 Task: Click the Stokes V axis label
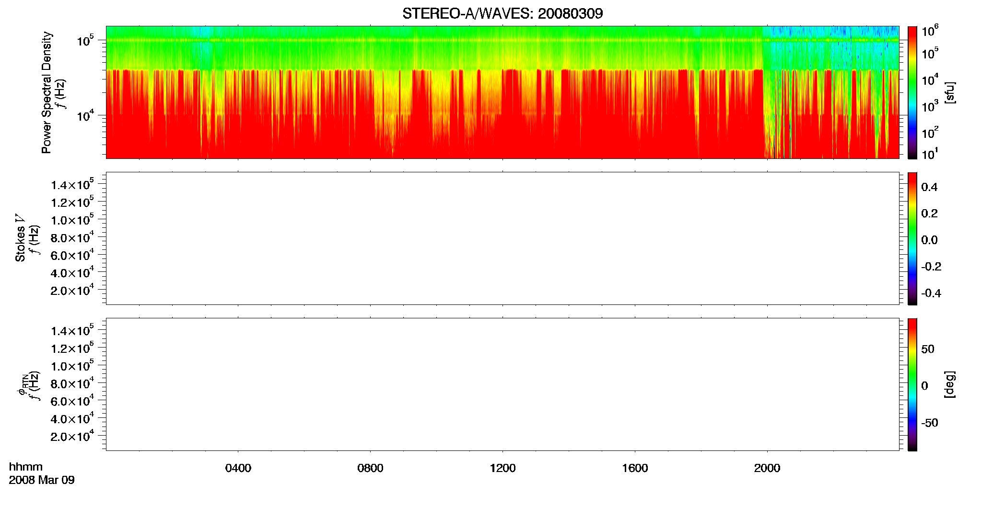[x=20, y=238]
